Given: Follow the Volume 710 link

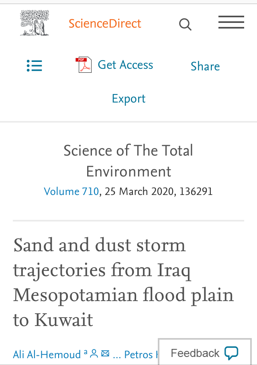Looking at the screenshot, I should coord(71,192).
